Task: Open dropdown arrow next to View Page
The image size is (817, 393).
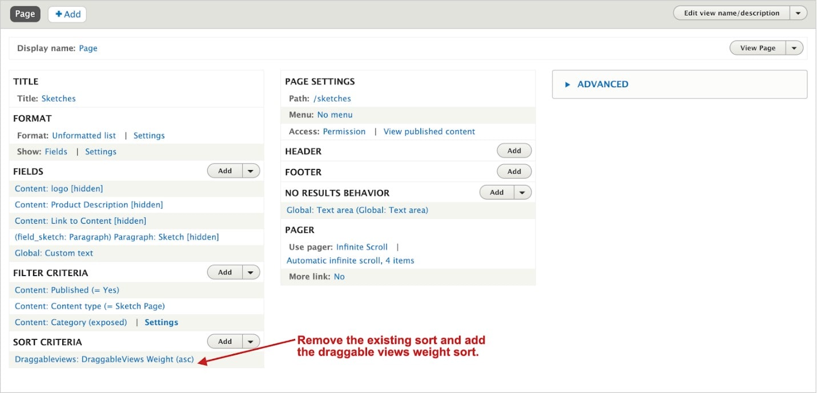Action: (794, 48)
